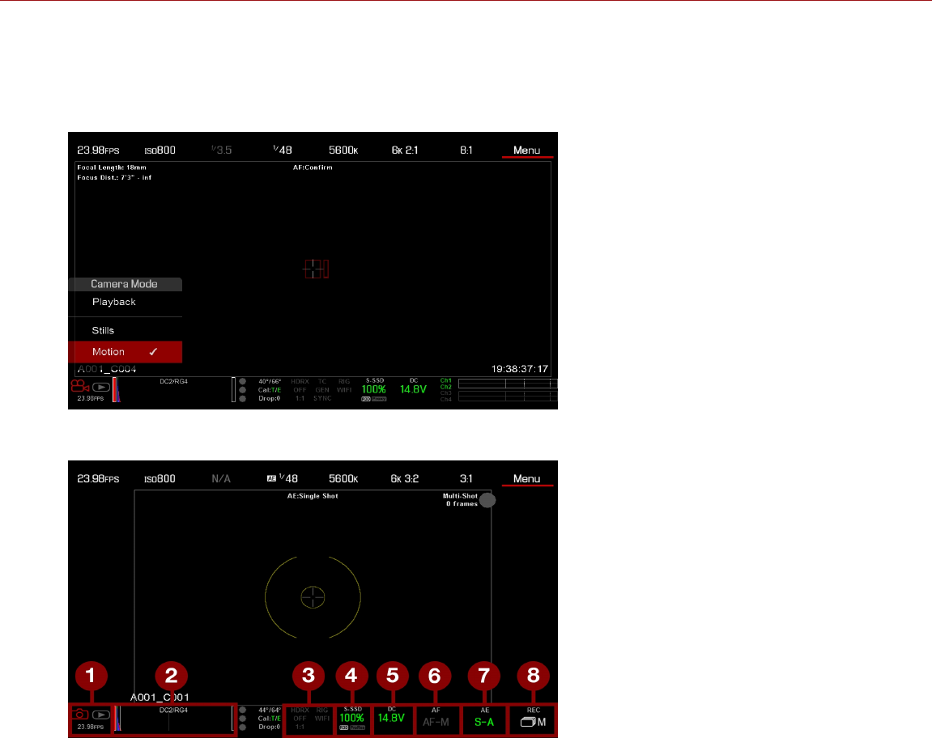Tap the green S-A auto exposure box
The height and width of the screenshot is (738, 932).
click(484, 719)
